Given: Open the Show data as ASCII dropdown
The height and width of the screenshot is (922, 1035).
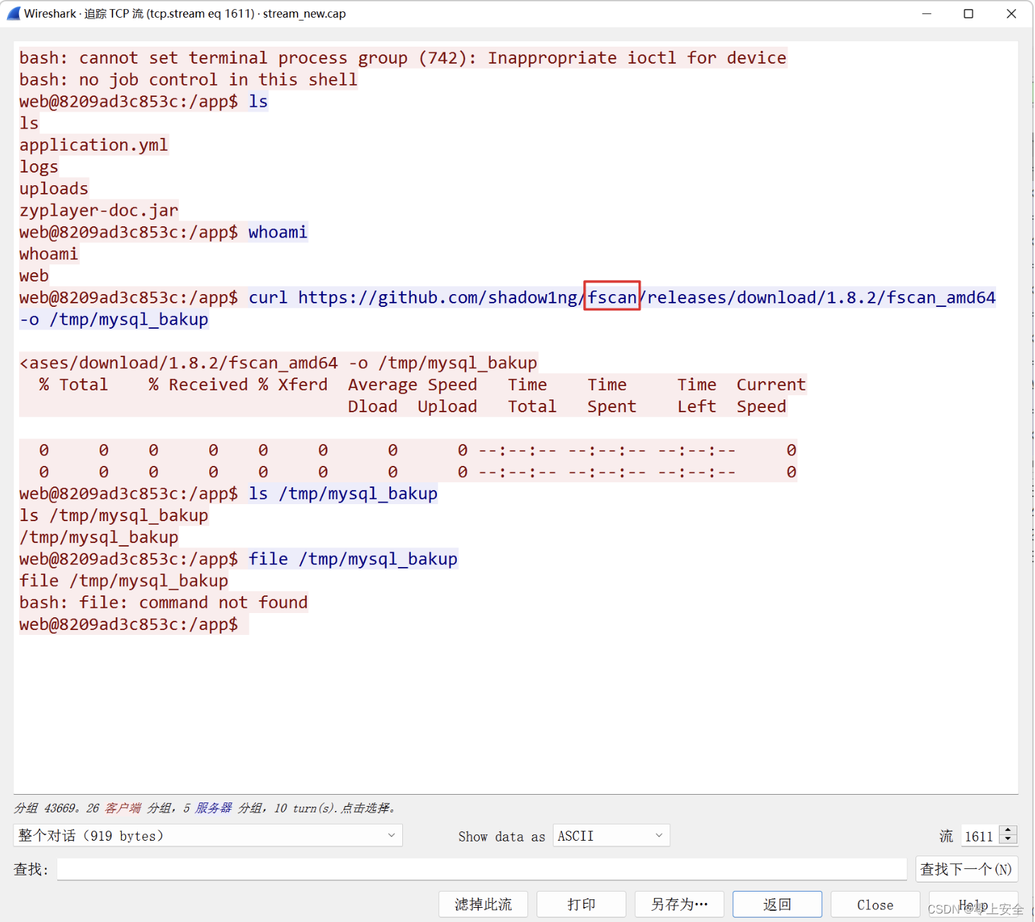Looking at the screenshot, I should click(612, 836).
